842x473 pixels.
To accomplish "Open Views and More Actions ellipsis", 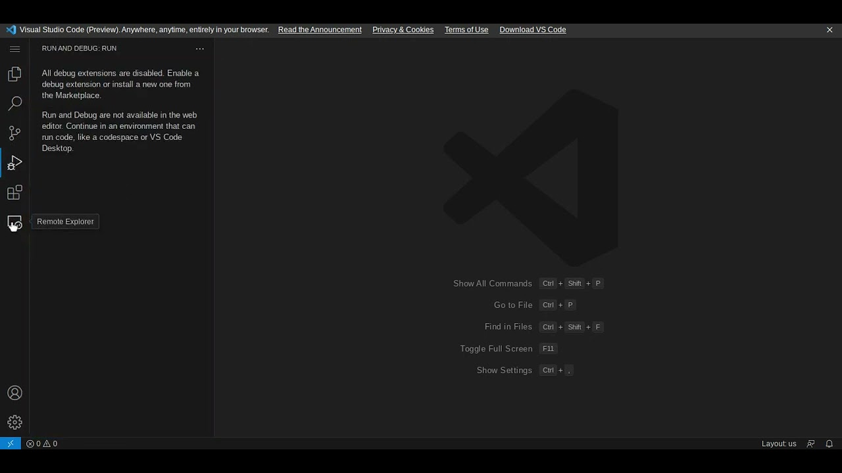I will [200, 49].
